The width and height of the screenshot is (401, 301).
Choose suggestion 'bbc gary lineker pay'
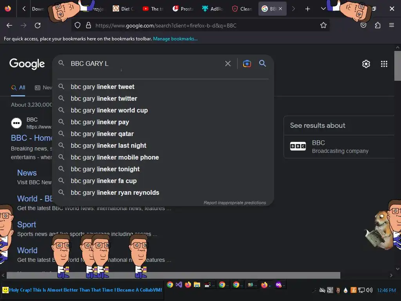[163, 122]
